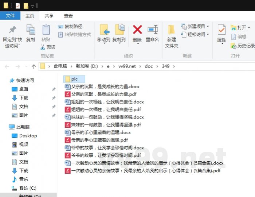
Task: Open the recent locations dropdown arrow
Action: 26,66
